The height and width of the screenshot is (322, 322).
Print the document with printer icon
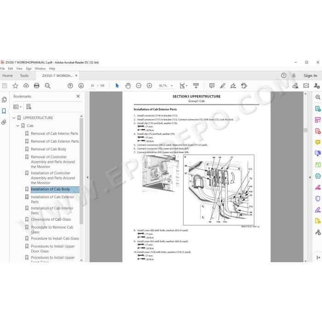[x=36, y=86]
